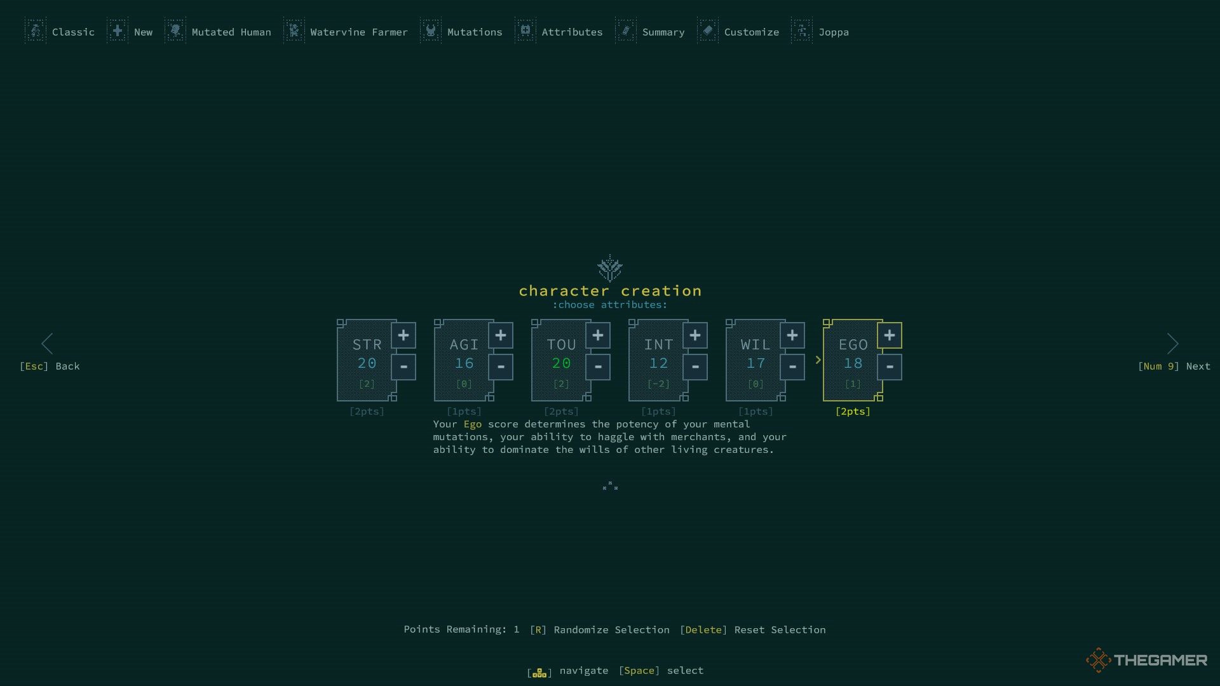The height and width of the screenshot is (686, 1220).
Task: Click the Watervine Farmer icon tab
Action: pyautogui.click(x=294, y=31)
